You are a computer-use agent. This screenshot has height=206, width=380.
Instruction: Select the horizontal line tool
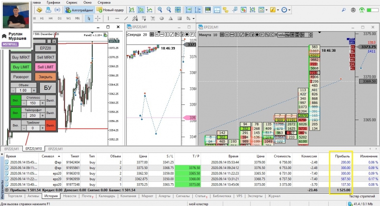coord(117,19)
